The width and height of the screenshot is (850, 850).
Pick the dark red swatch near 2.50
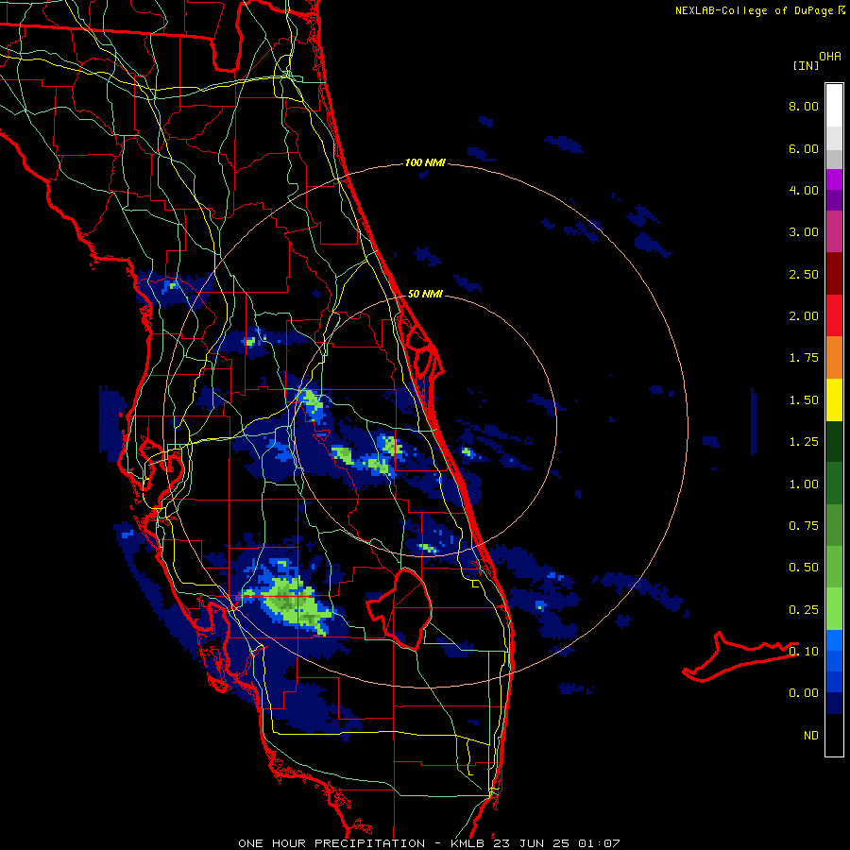coord(834,274)
